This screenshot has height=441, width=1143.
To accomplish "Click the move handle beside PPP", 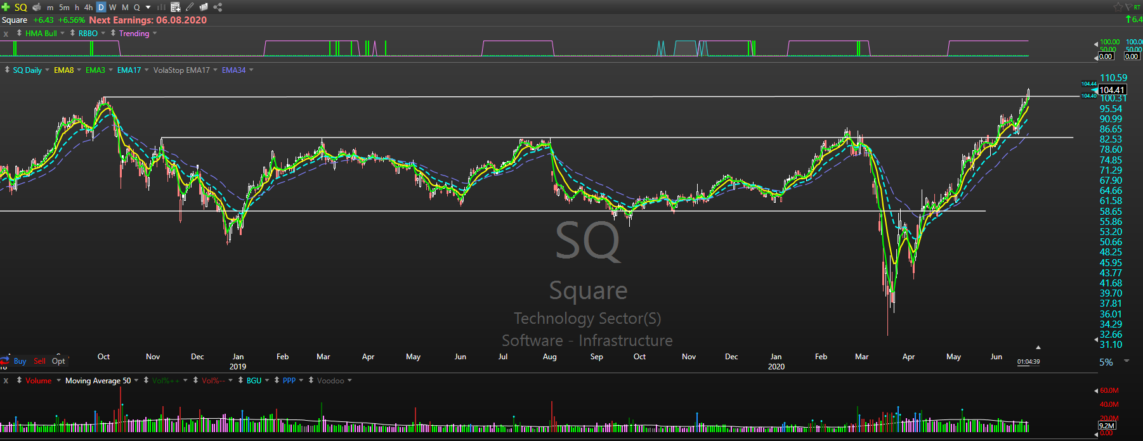I will coord(277,380).
